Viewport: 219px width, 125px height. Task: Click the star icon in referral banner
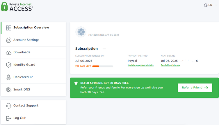(76, 83)
